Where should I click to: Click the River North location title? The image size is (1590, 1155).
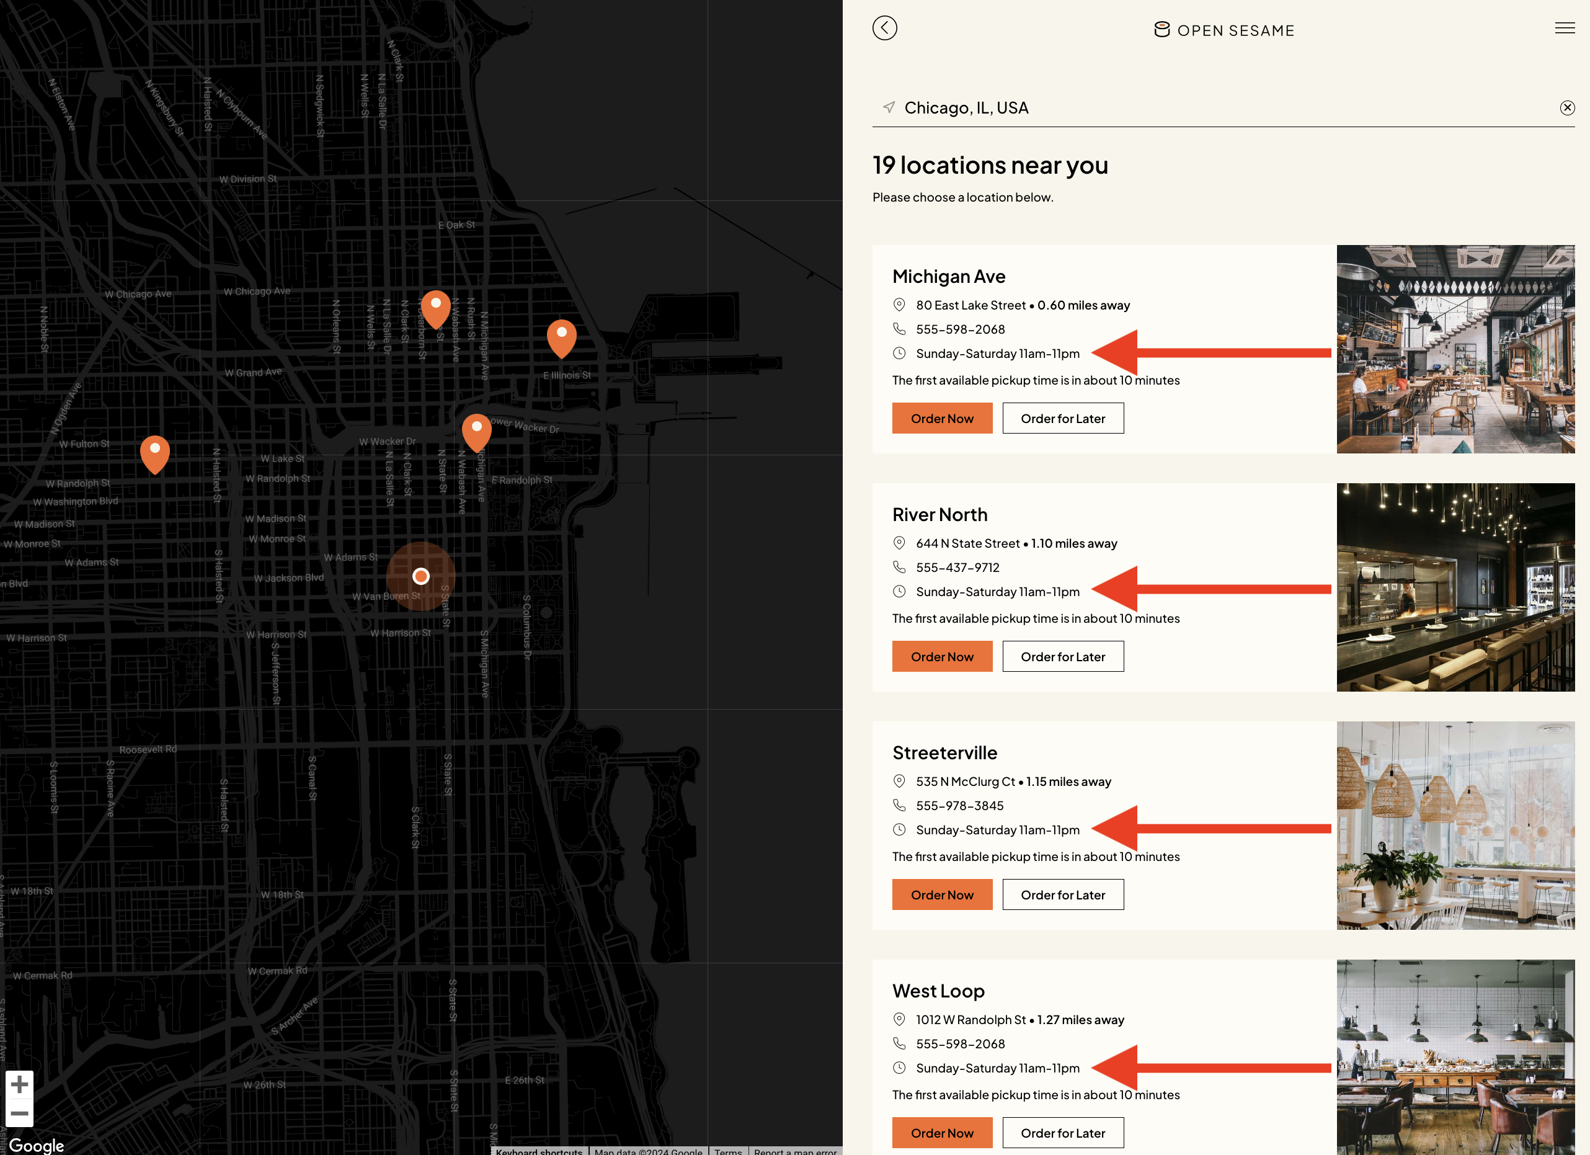939,514
